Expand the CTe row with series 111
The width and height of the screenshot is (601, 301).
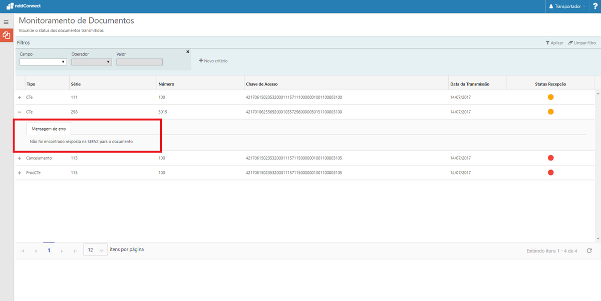pyautogui.click(x=20, y=97)
